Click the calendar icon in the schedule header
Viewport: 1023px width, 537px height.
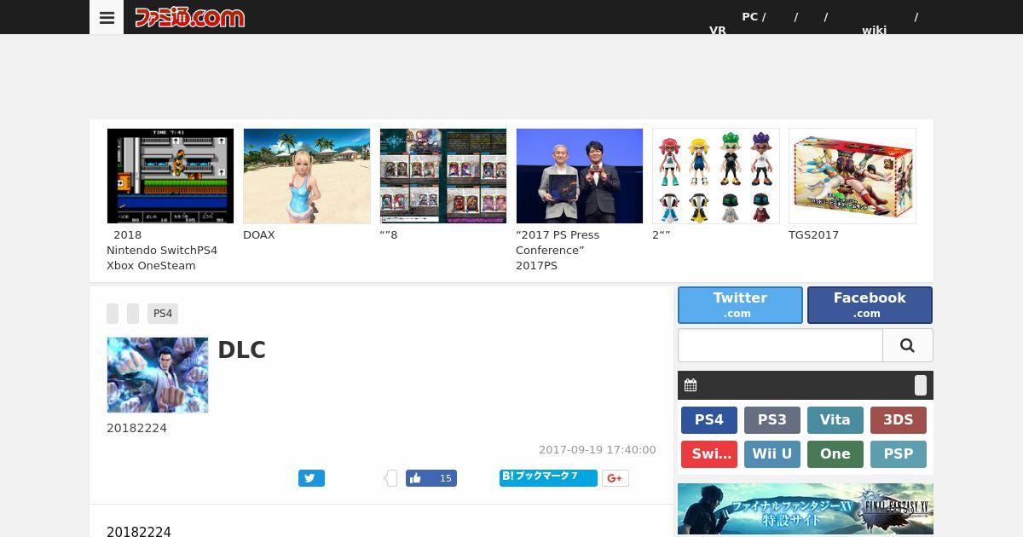[x=691, y=385]
